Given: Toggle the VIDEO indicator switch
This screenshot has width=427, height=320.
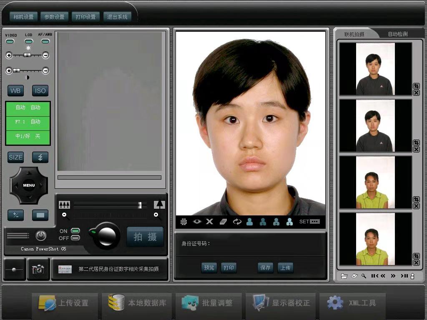Looking at the screenshot, I should (x=10, y=41).
